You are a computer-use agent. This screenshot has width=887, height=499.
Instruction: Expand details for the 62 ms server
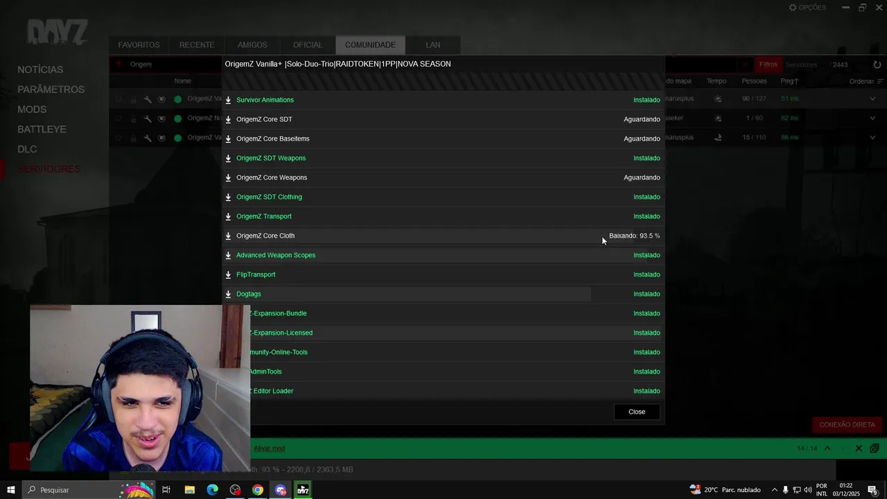click(872, 118)
